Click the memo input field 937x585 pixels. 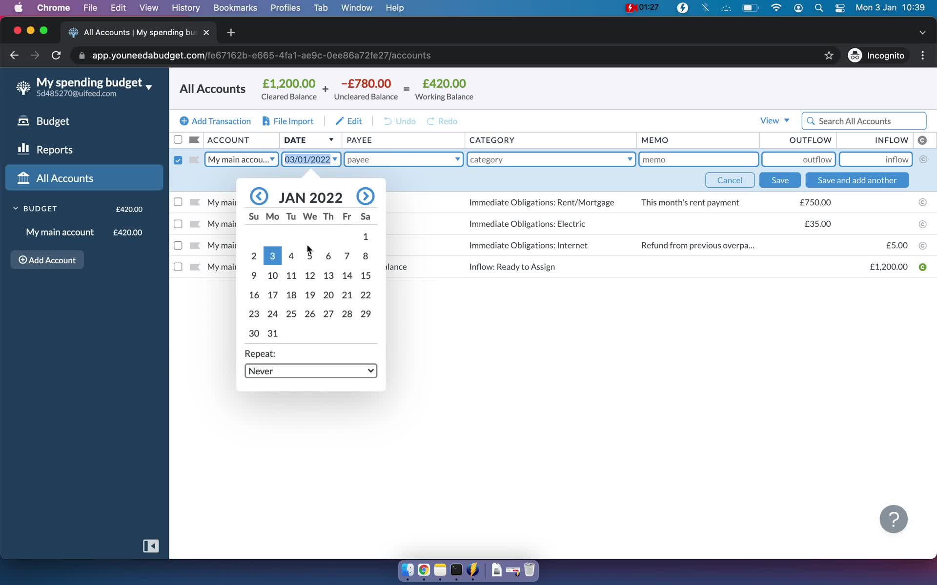[x=698, y=159]
